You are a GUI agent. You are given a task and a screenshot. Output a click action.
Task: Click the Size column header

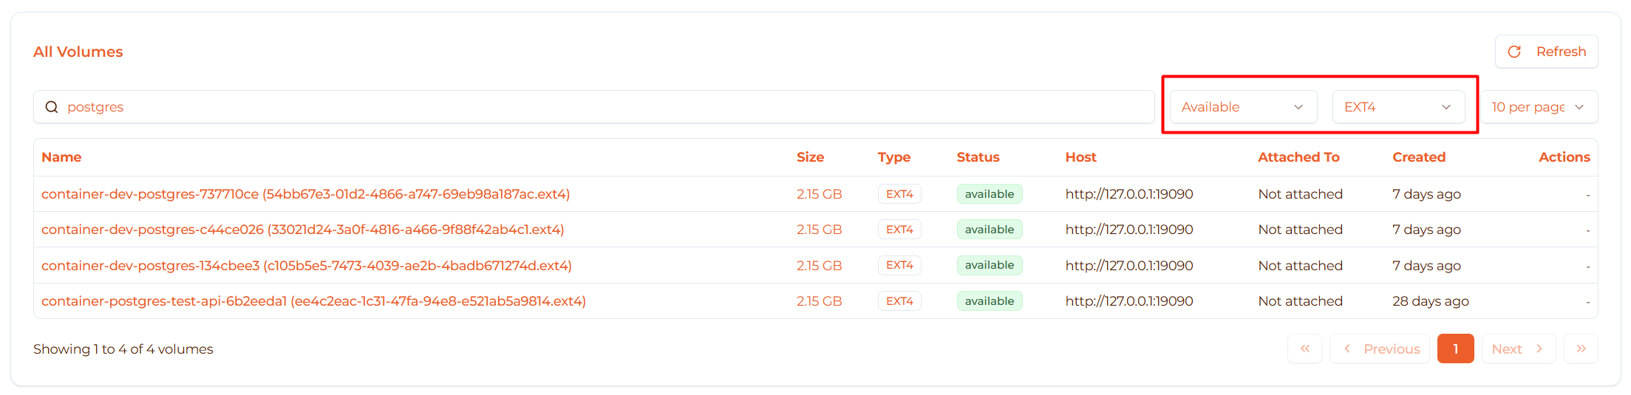(810, 157)
